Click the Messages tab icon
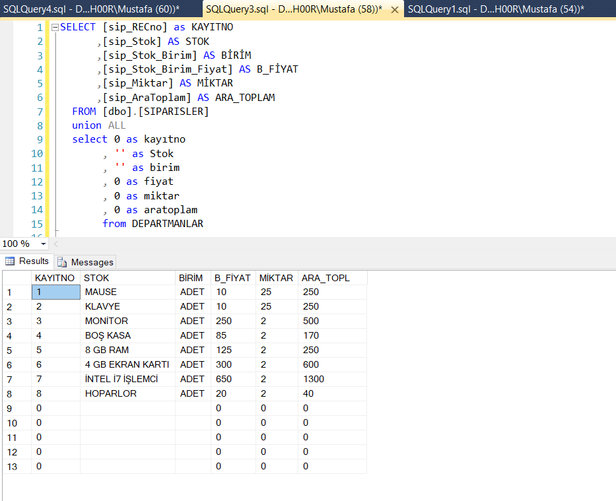 63,261
